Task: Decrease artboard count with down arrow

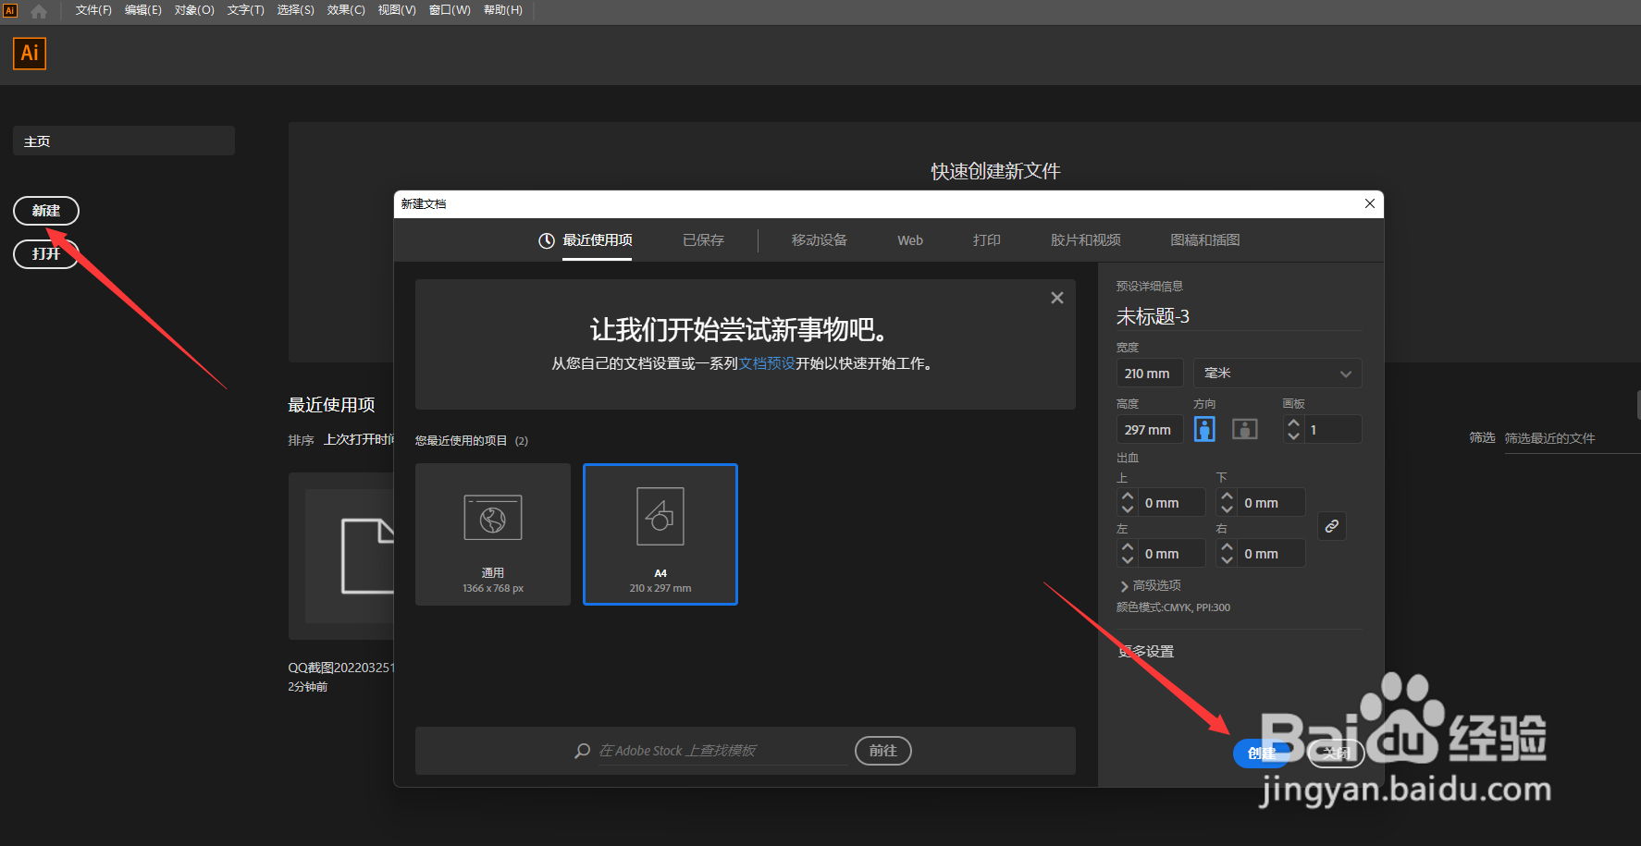Action: point(1293,435)
